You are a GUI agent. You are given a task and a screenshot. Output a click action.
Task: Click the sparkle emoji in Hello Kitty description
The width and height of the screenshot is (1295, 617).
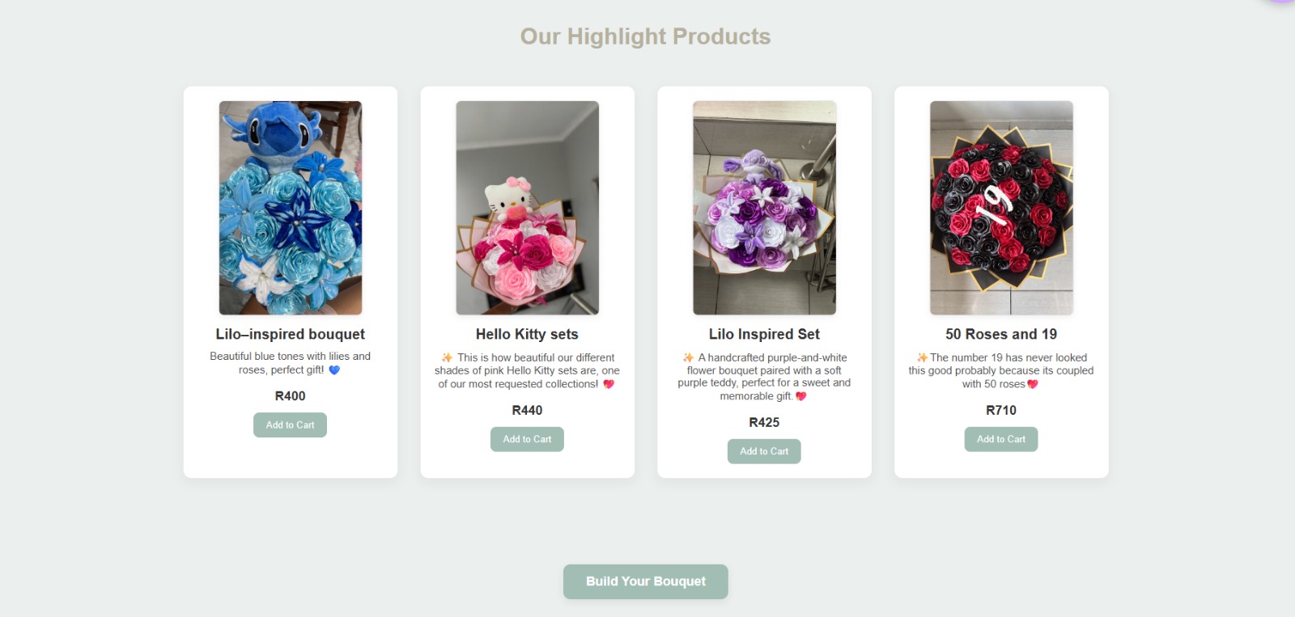click(x=447, y=357)
